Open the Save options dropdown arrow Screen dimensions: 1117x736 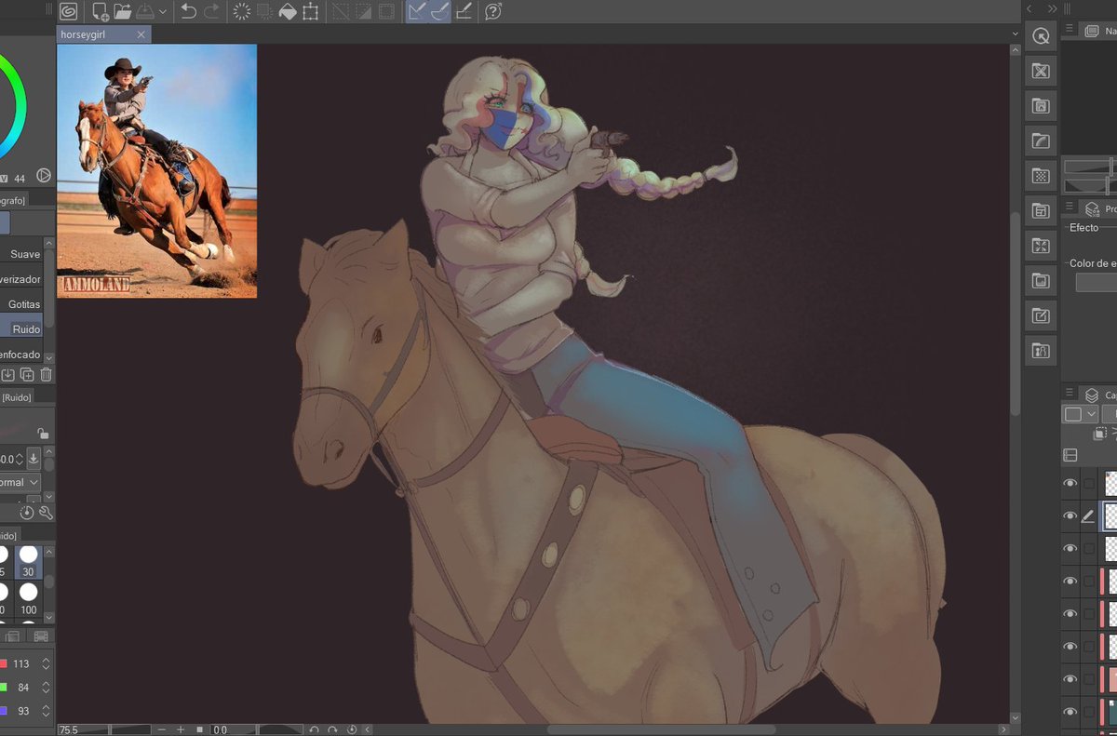click(163, 12)
